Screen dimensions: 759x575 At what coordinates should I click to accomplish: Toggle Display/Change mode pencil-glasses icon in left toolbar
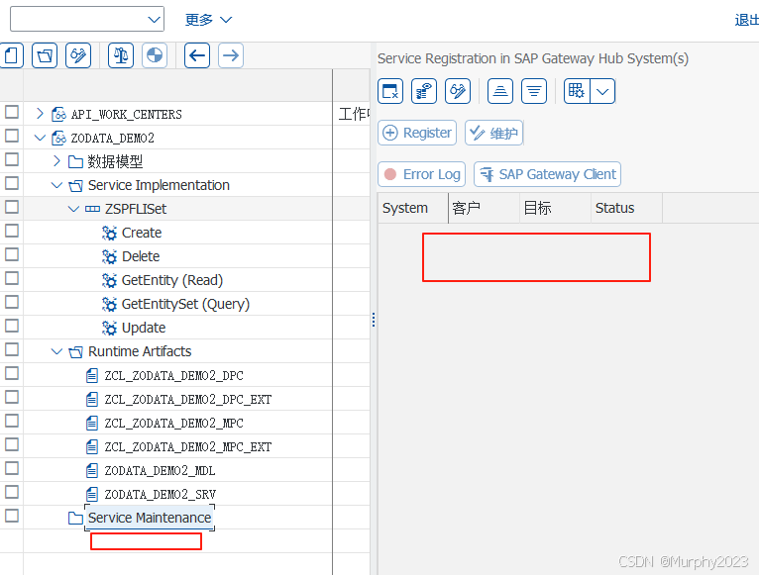[x=78, y=55]
